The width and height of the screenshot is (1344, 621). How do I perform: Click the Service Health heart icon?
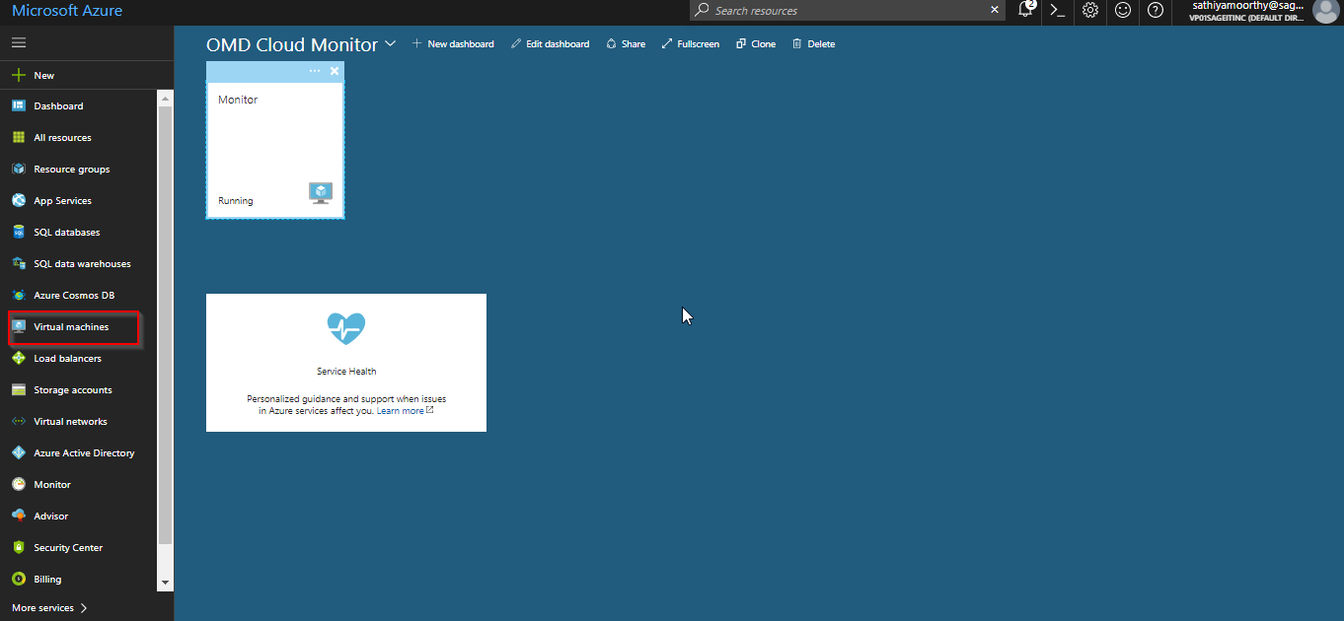(346, 328)
